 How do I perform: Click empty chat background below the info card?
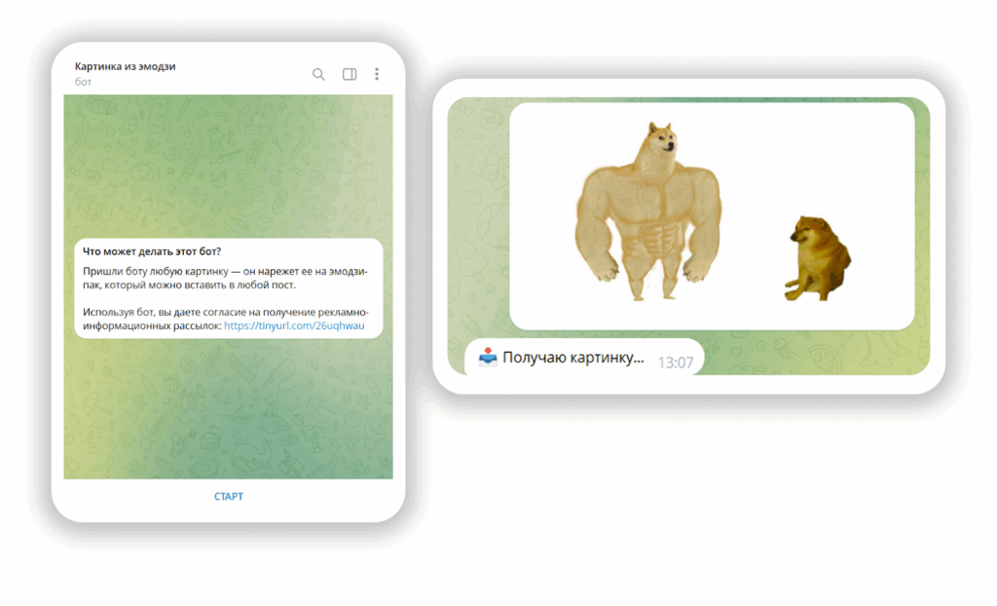pos(228,407)
